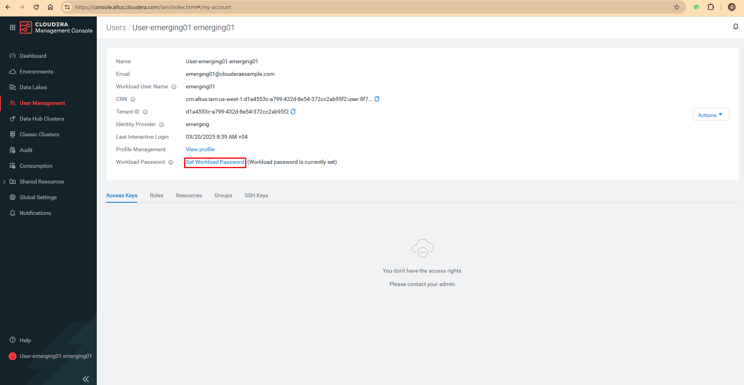The height and width of the screenshot is (385, 744).
Task: Show info for Workload User Name
Action: [174, 87]
